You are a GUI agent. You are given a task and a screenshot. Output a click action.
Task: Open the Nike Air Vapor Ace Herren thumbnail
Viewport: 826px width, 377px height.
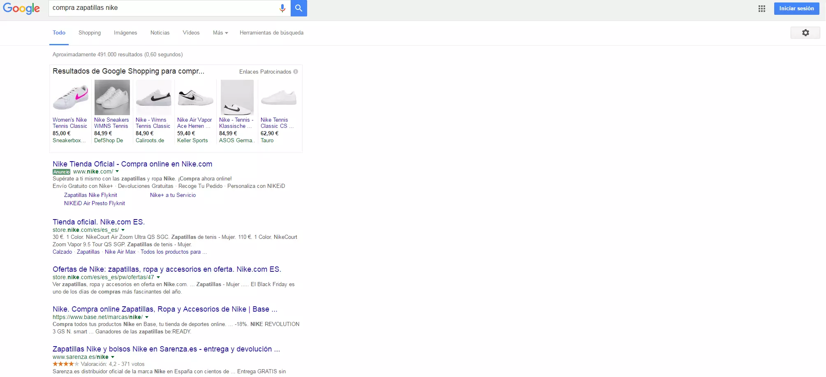(195, 97)
